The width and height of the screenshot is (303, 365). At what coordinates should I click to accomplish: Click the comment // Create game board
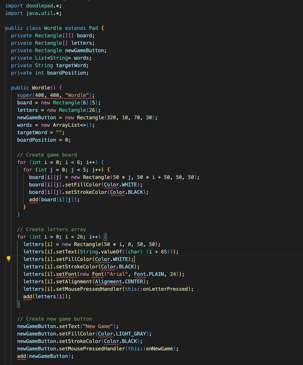click(x=47, y=154)
